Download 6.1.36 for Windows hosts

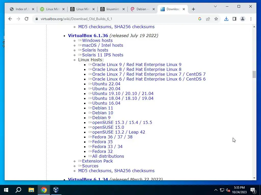(x=97, y=40)
